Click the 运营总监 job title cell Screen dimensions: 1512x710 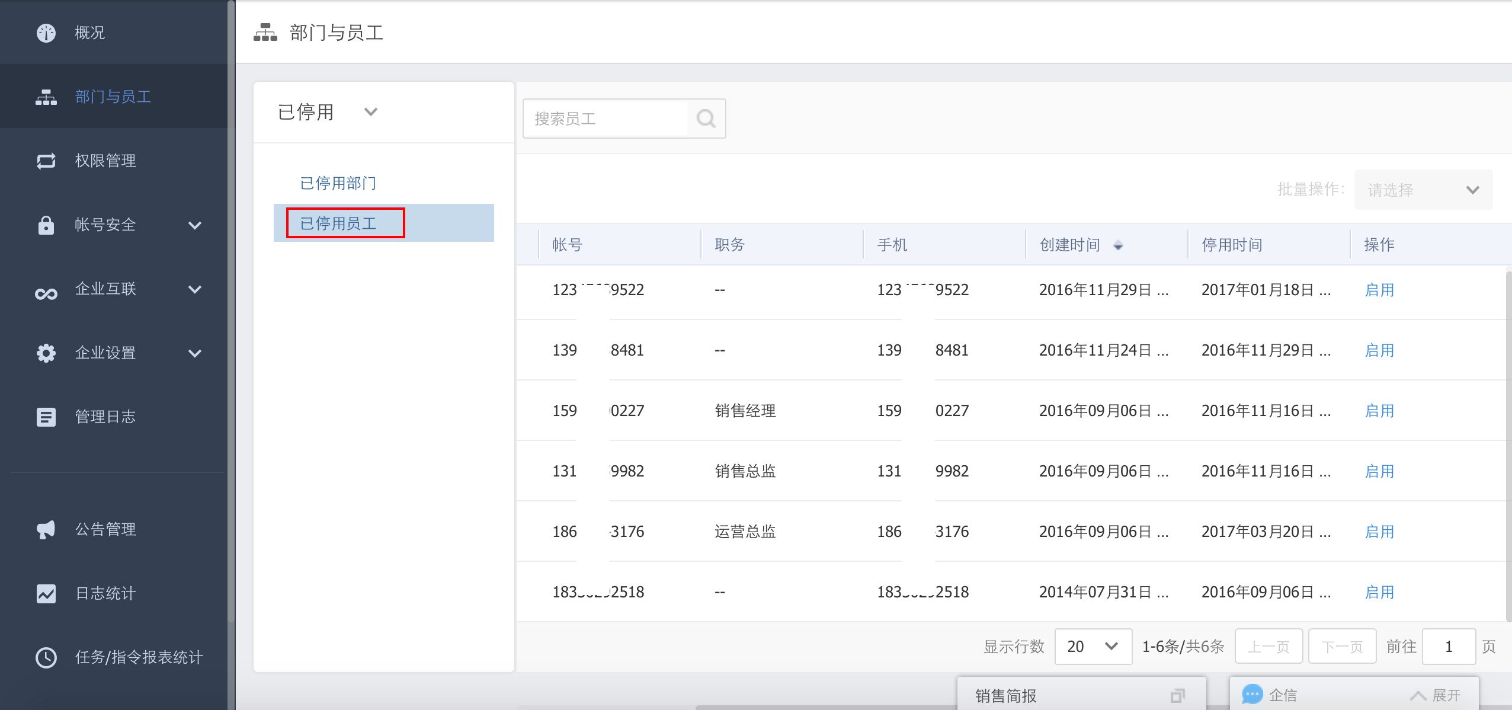pyautogui.click(x=745, y=532)
